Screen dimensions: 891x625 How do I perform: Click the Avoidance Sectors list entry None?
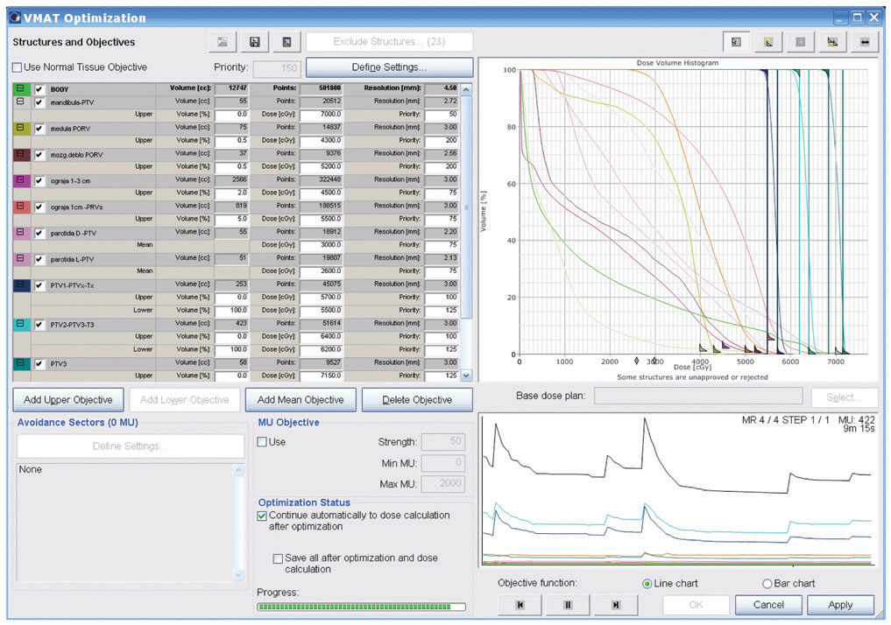pos(30,470)
